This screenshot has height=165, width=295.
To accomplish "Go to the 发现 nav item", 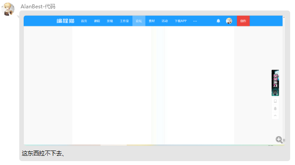I will pyautogui.click(x=110, y=21).
